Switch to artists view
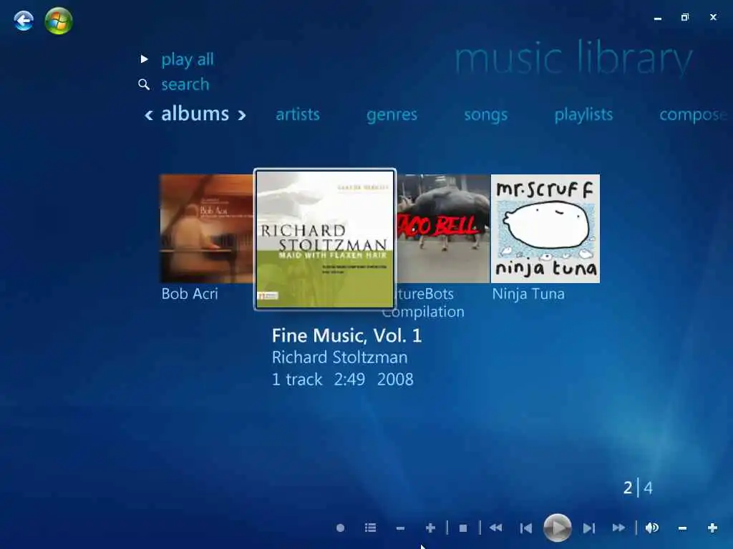 [x=297, y=114]
